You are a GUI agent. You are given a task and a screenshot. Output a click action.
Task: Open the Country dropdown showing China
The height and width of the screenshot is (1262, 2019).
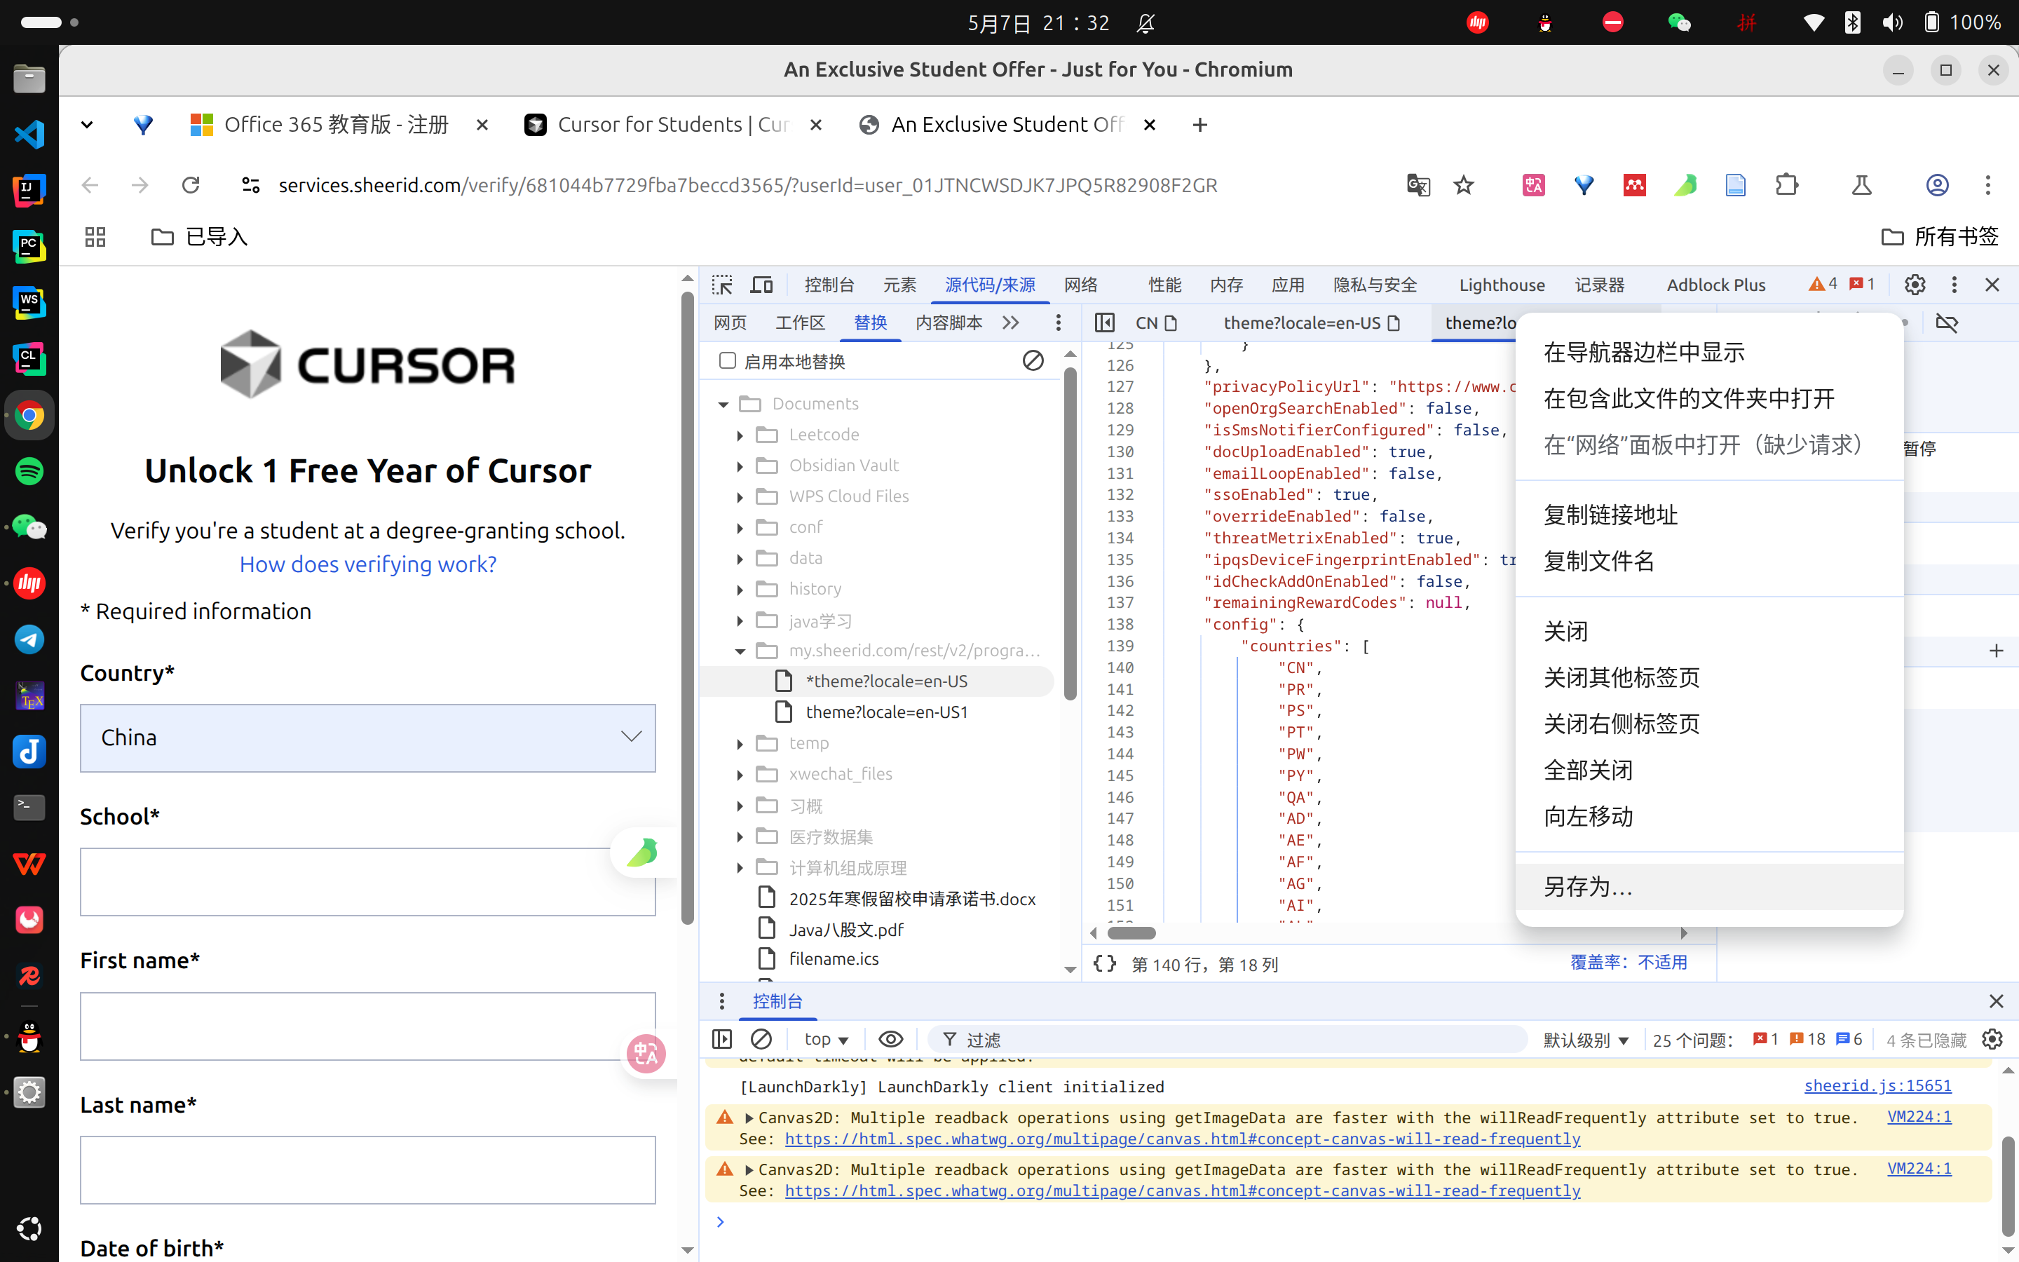pos(368,738)
